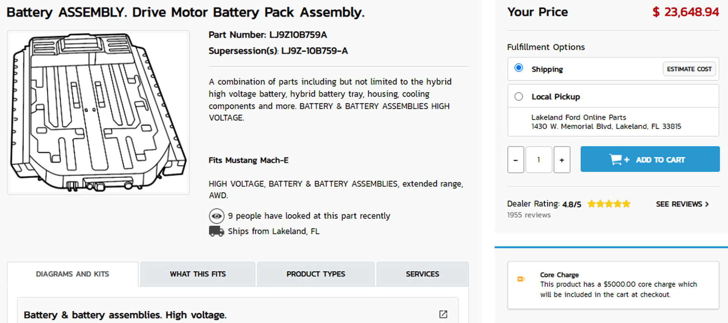Open the Services tab
The image size is (728, 323).
click(422, 274)
